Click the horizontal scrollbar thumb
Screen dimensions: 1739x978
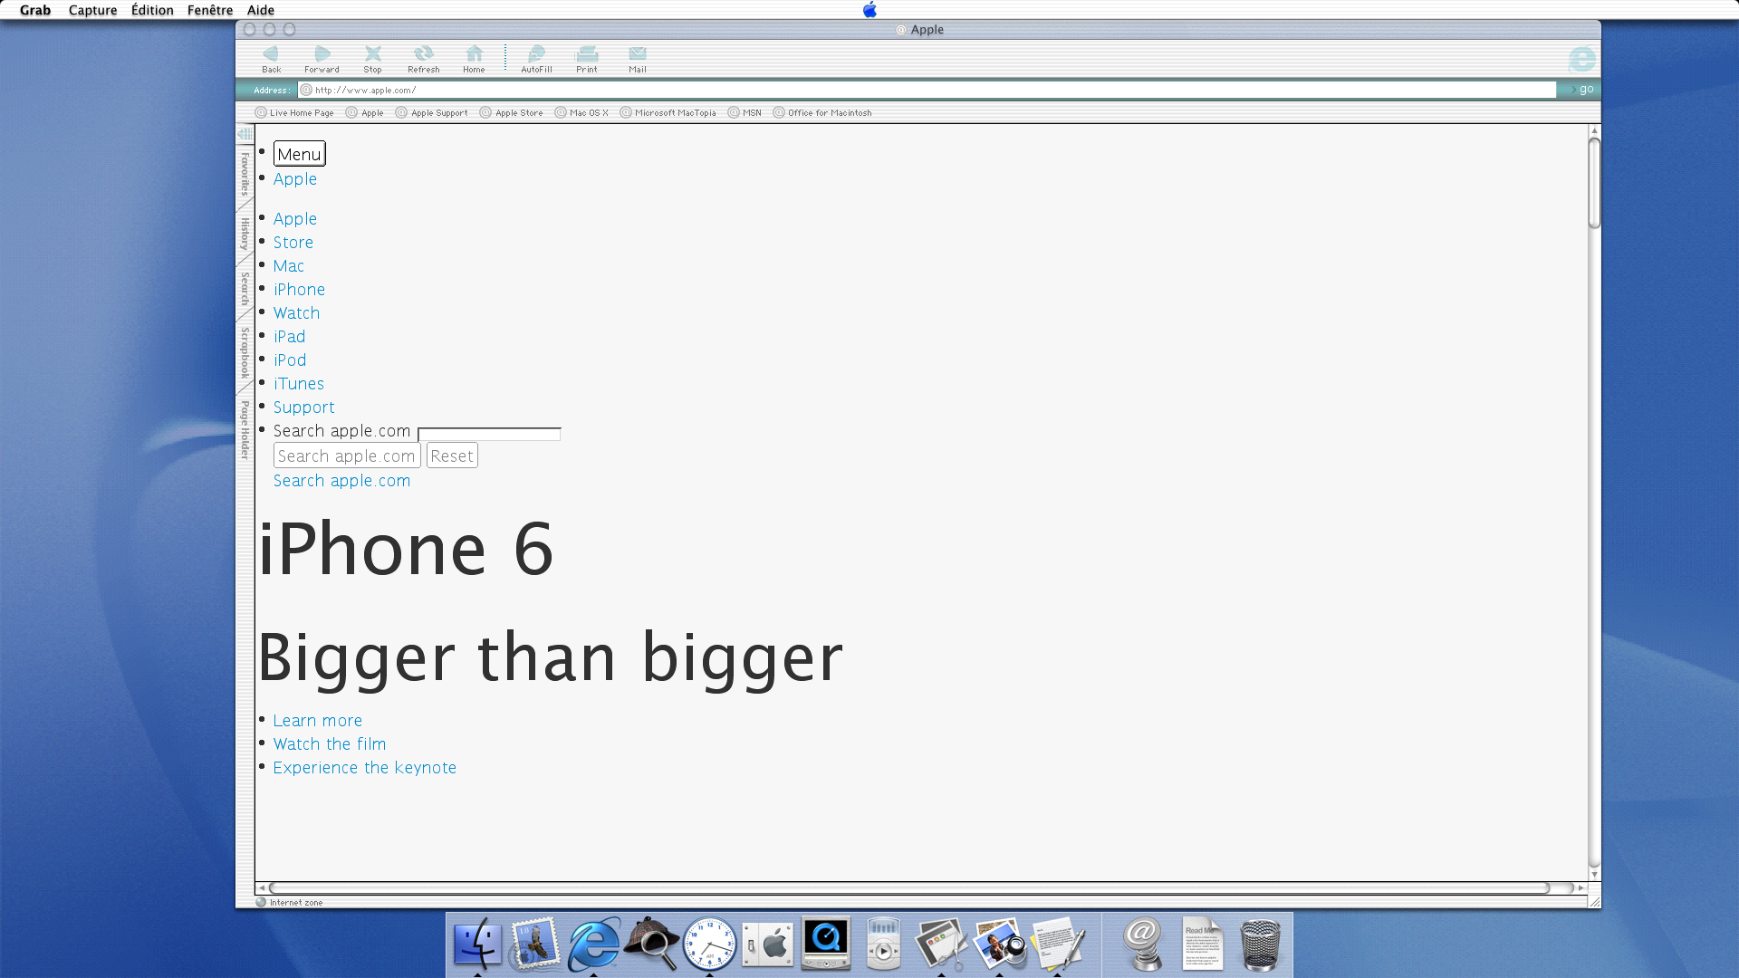[909, 888]
